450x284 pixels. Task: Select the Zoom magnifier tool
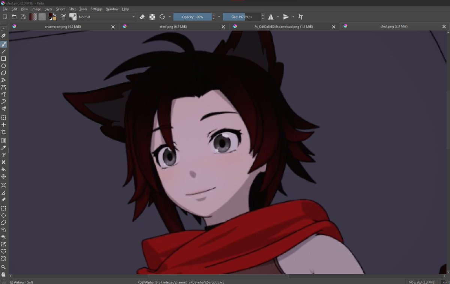[x=3, y=267]
